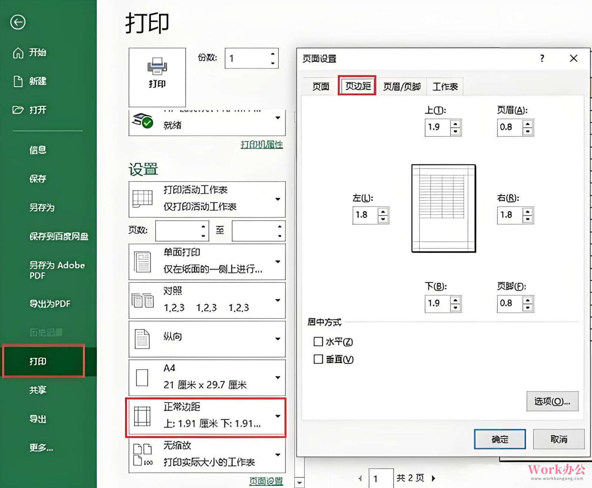Switch to the 页边距 tab
This screenshot has height=488, width=592.
[357, 86]
